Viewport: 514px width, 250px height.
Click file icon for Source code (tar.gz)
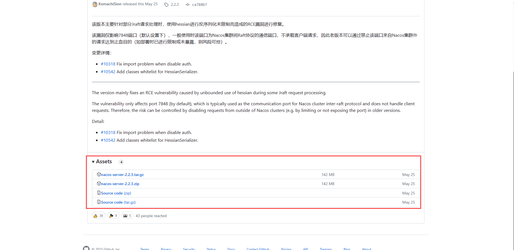[99, 202]
